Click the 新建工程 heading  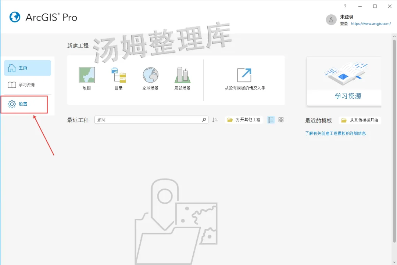78,46
